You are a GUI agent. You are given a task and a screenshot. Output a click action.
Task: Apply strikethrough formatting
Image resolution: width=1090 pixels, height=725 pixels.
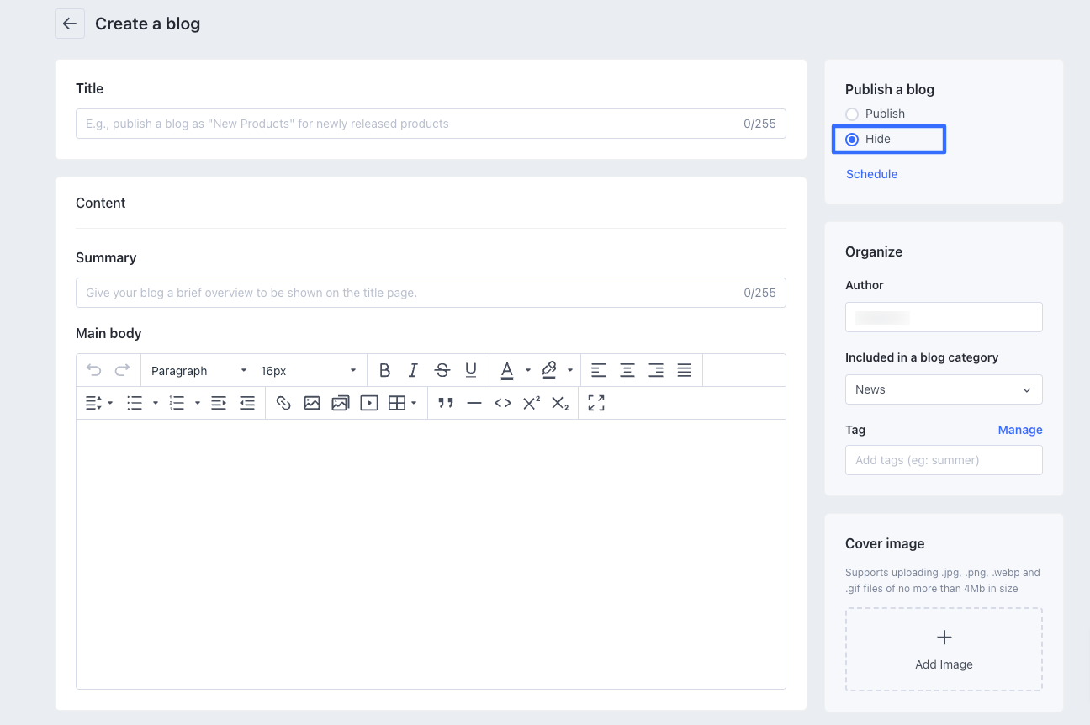pyautogui.click(x=442, y=370)
